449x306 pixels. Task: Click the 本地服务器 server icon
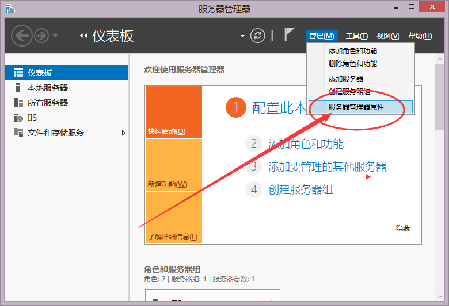tap(18, 88)
